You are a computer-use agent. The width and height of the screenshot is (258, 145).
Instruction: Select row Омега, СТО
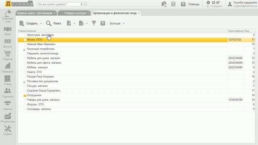pyautogui.click(x=136, y=72)
